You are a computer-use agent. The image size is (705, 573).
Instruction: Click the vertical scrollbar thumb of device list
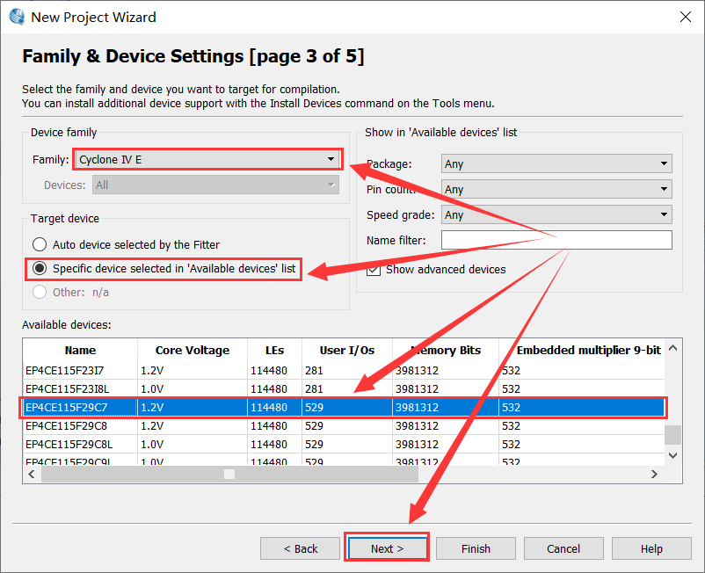[x=672, y=434]
